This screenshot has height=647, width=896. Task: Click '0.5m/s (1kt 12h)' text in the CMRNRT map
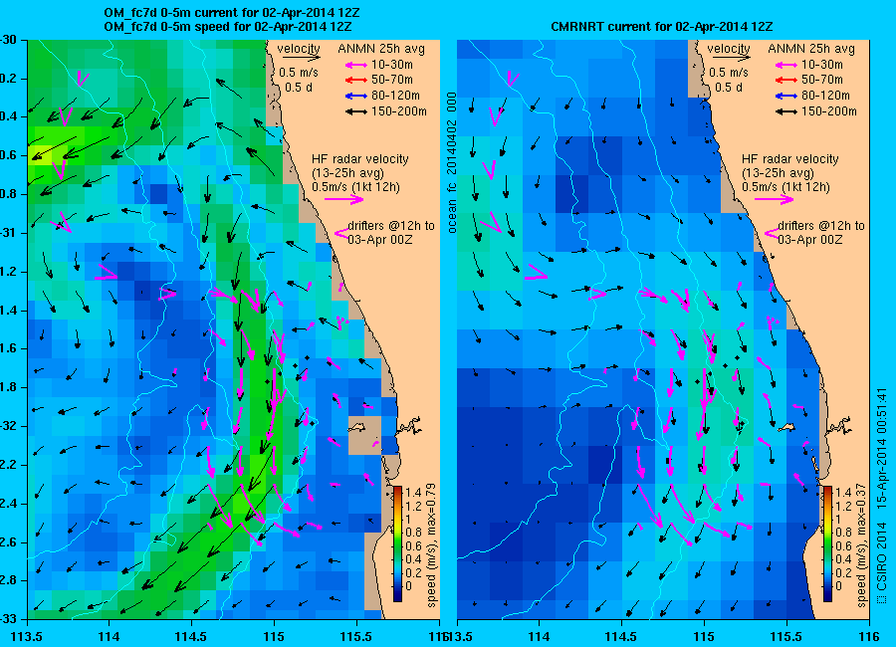click(x=786, y=187)
